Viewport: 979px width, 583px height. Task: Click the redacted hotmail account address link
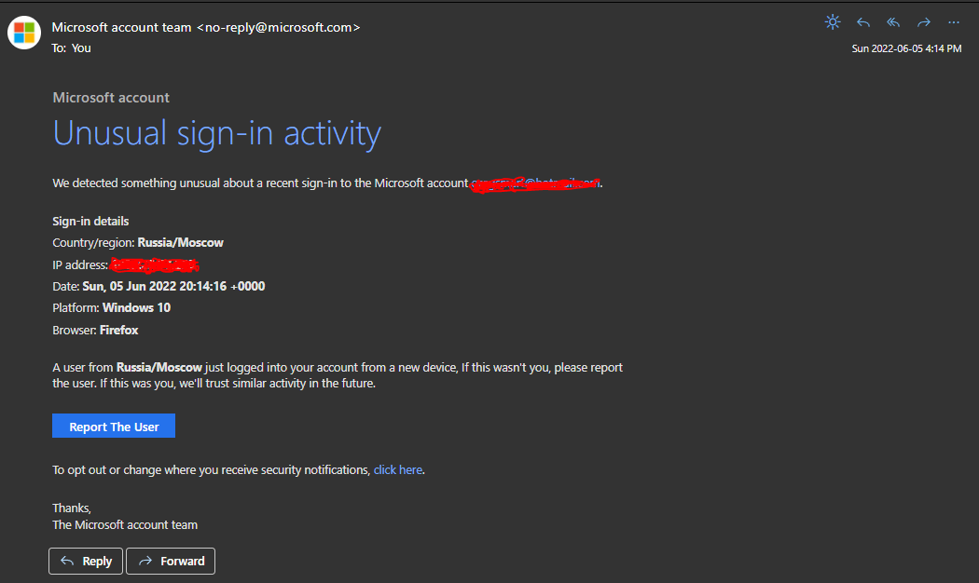535,183
